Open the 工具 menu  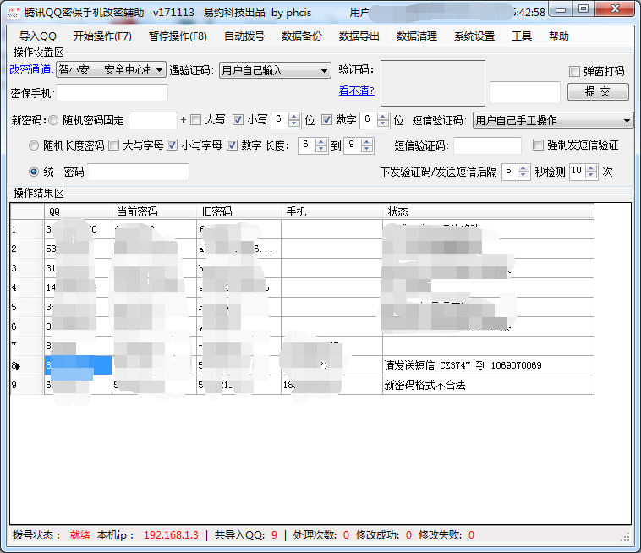tap(522, 36)
